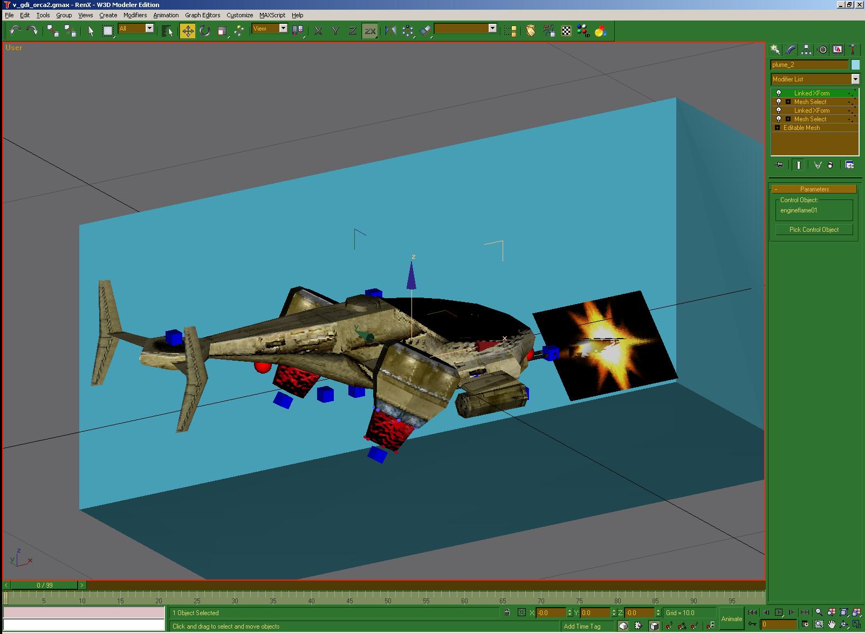Open the Hierarchy panel tab icon
The height and width of the screenshot is (634, 865).
click(806, 50)
